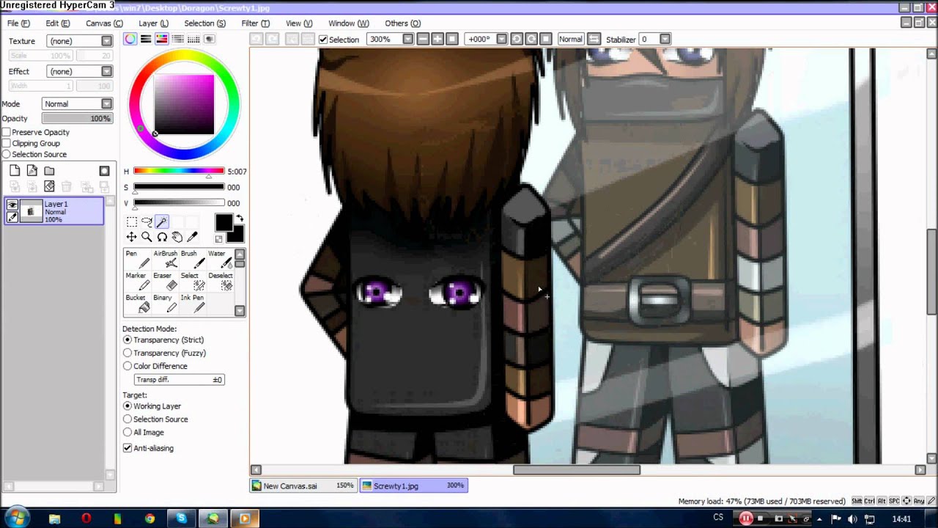This screenshot has height=528, width=938.
Task: Select Color Difference detection mode
Action: coord(128,366)
